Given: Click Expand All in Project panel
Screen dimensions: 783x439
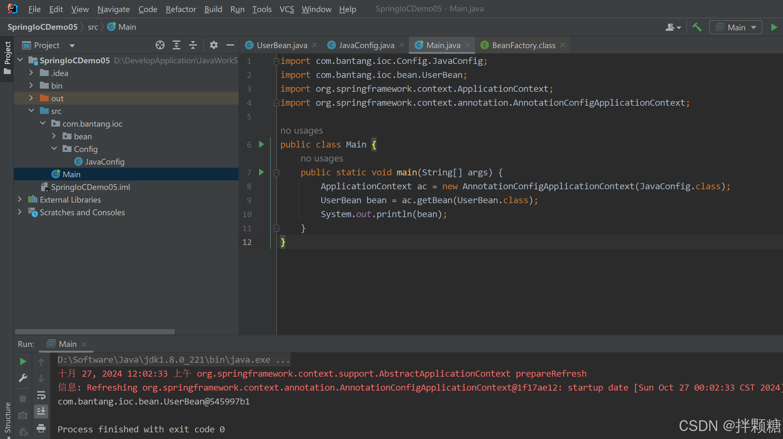Looking at the screenshot, I should pos(177,45).
